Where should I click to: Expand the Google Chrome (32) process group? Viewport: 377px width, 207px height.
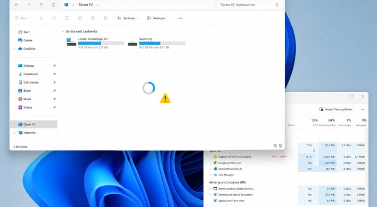tap(210, 163)
